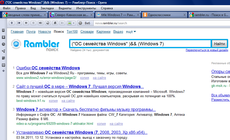Close the 'title Windows 7' tab
The height and width of the screenshot is (140, 230).
click(138, 15)
